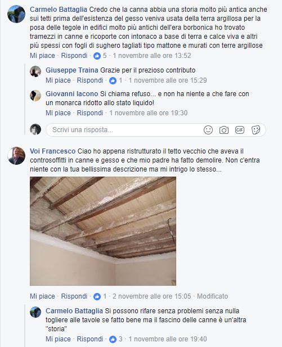Image resolution: width=282 pixels, height=347 pixels.
Task: Open timestamp 1 novembre alle ore 13:52
Action: coord(152,56)
